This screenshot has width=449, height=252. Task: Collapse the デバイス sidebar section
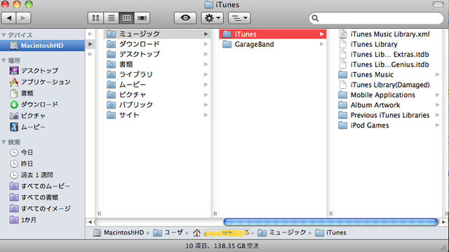[4, 35]
